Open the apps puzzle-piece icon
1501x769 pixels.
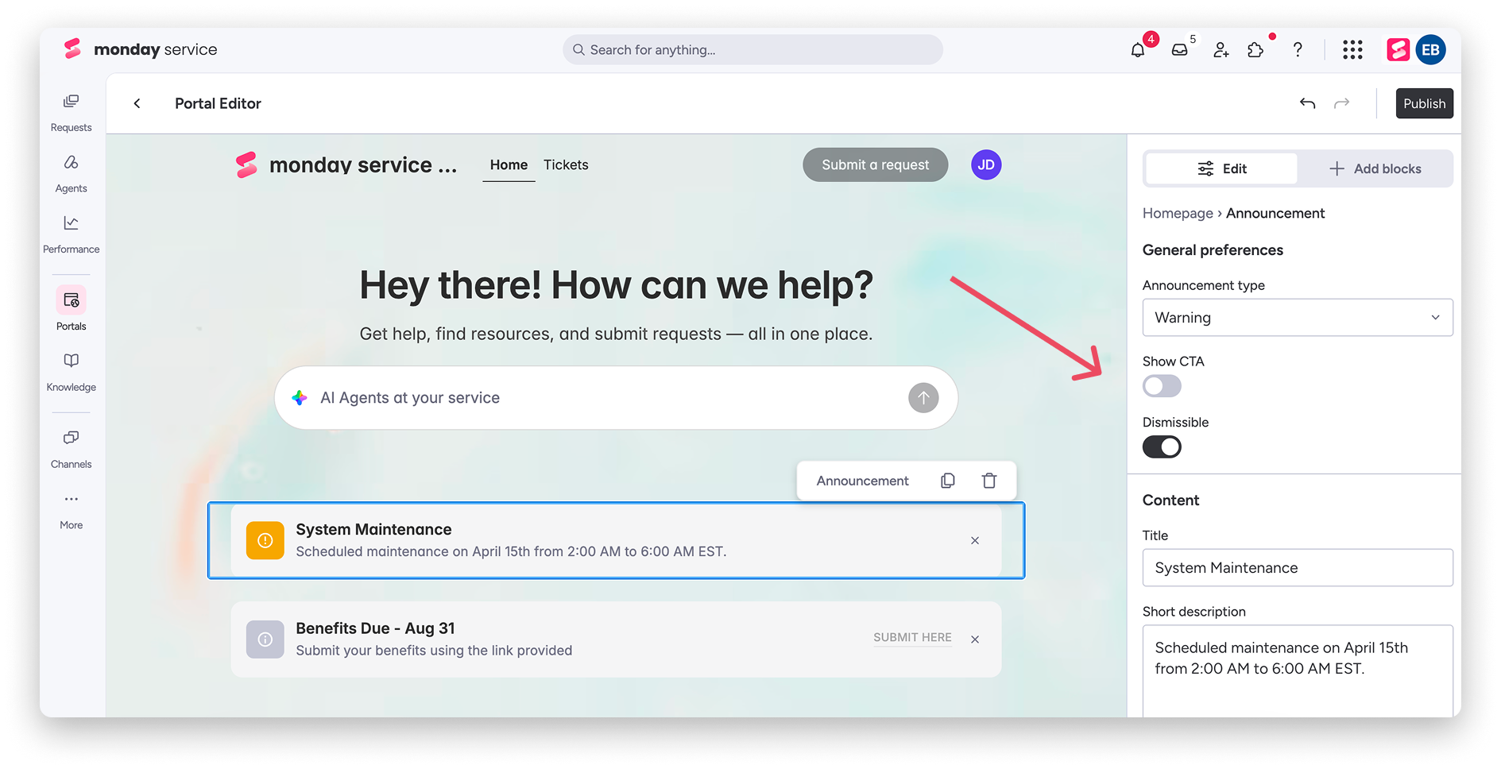click(x=1255, y=50)
